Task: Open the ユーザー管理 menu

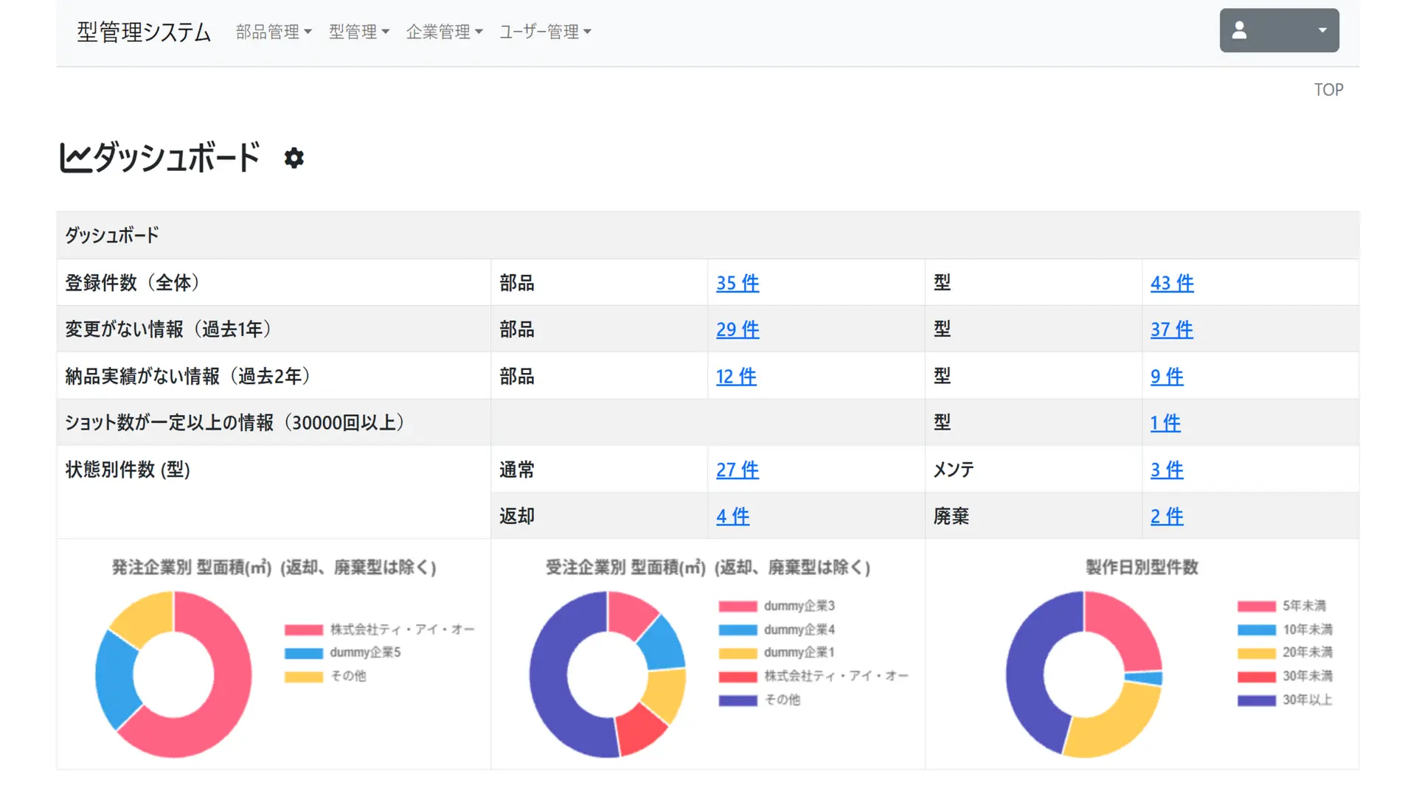Action: (x=545, y=32)
